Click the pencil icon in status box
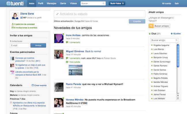This screenshot has height=114, width=187. (x=57, y=14)
